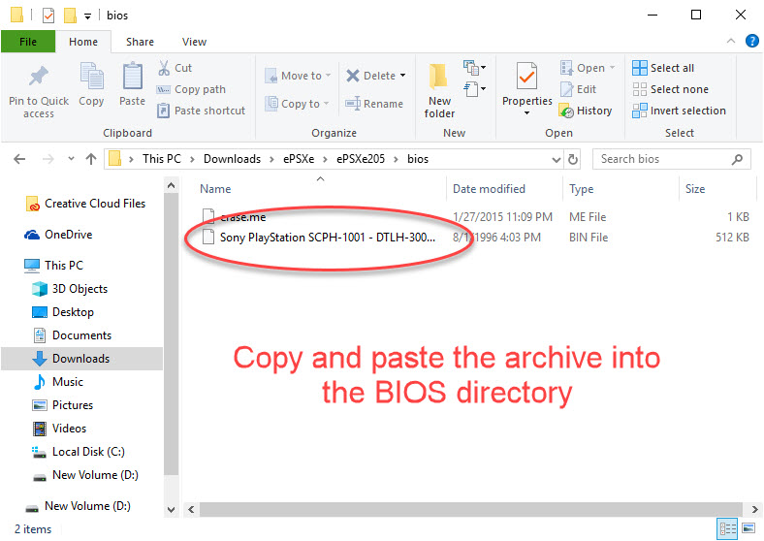Open the File tab
Image resolution: width=764 pixels, height=541 pixels.
(28, 42)
